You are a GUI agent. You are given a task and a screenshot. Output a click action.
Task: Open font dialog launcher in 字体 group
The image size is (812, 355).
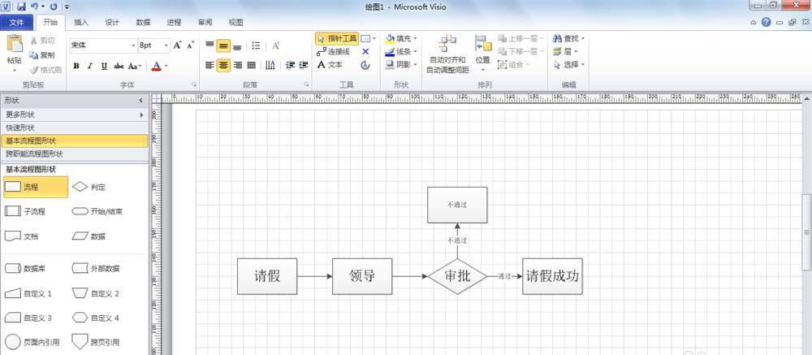194,84
